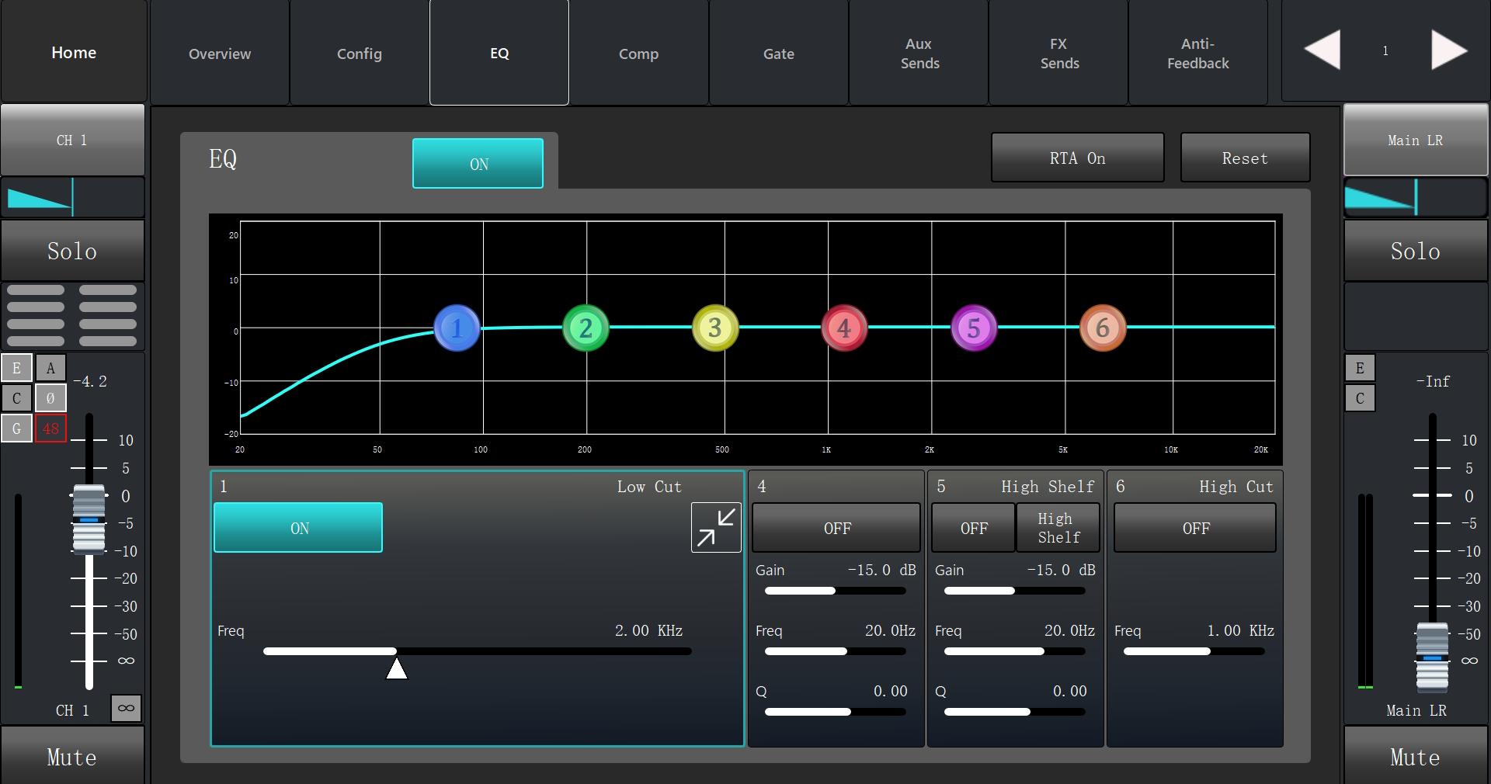This screenshot has width=1491, height=784.
Task: Open the Aux Sends tab
Action: pyautogui.click(x=919, y=53)
